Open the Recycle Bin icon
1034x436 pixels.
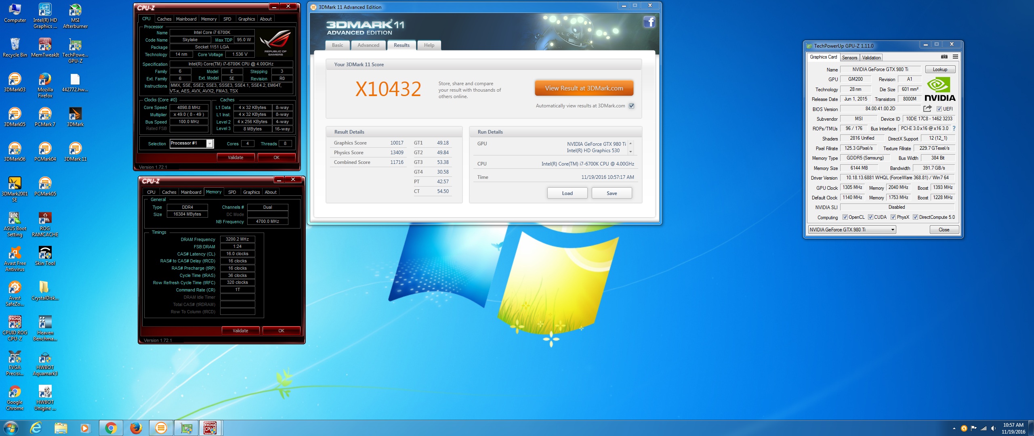pyautogui.click(x=15, y=48)
